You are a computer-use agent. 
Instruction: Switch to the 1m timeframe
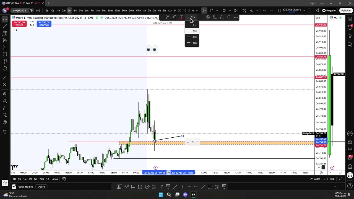tap(58, 11)
